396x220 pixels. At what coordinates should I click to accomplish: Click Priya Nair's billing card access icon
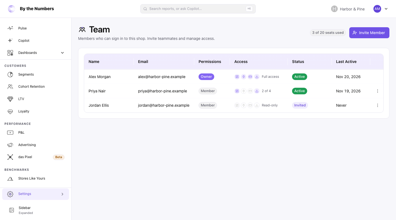250,91
